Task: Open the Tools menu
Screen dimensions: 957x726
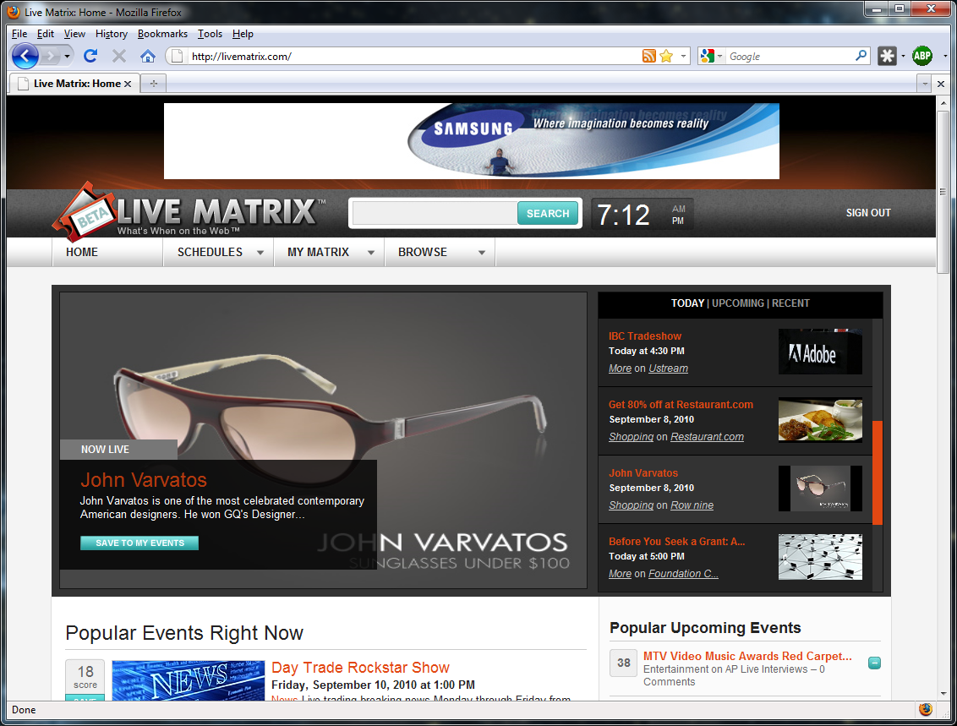Action: (x=210, y=34)
